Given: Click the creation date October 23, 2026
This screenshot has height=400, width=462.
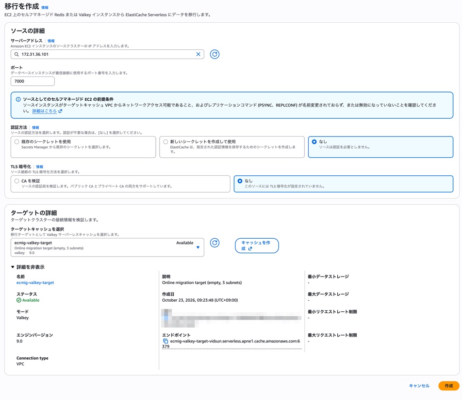Looking at the screenshot, I should point(200,300).
